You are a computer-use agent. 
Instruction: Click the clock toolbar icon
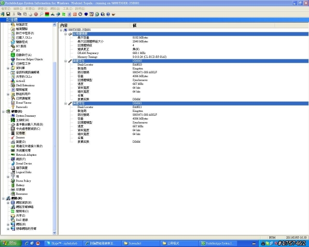pyautogui.click(x=80, y=14)
